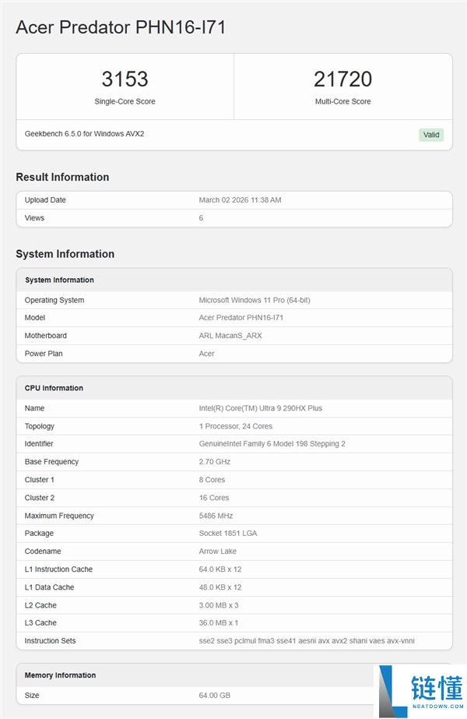Select the 36.0 MB x 1 value

[x=219, y=622]
